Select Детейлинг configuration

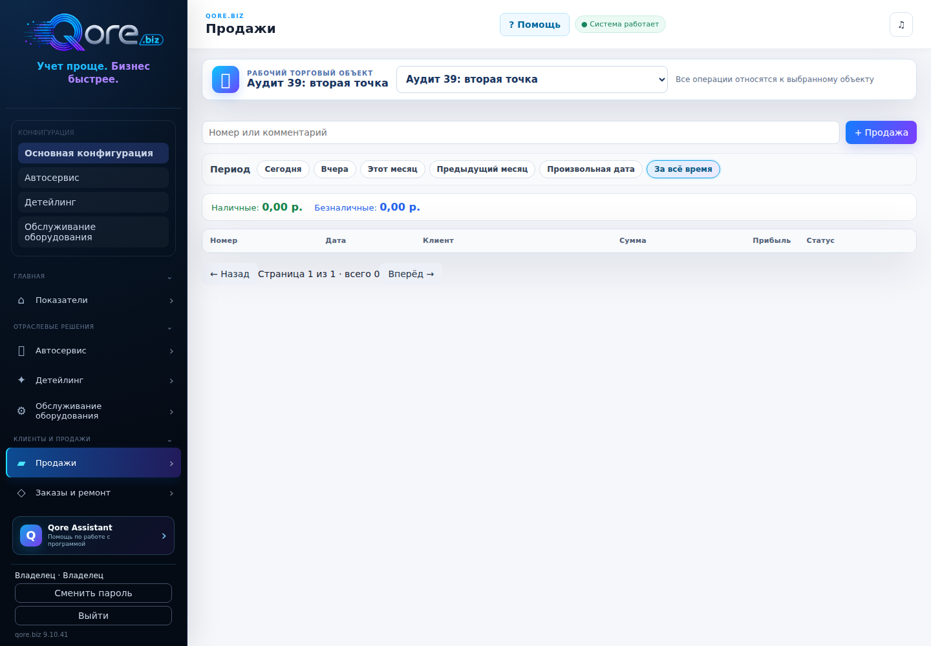(93, 202)
